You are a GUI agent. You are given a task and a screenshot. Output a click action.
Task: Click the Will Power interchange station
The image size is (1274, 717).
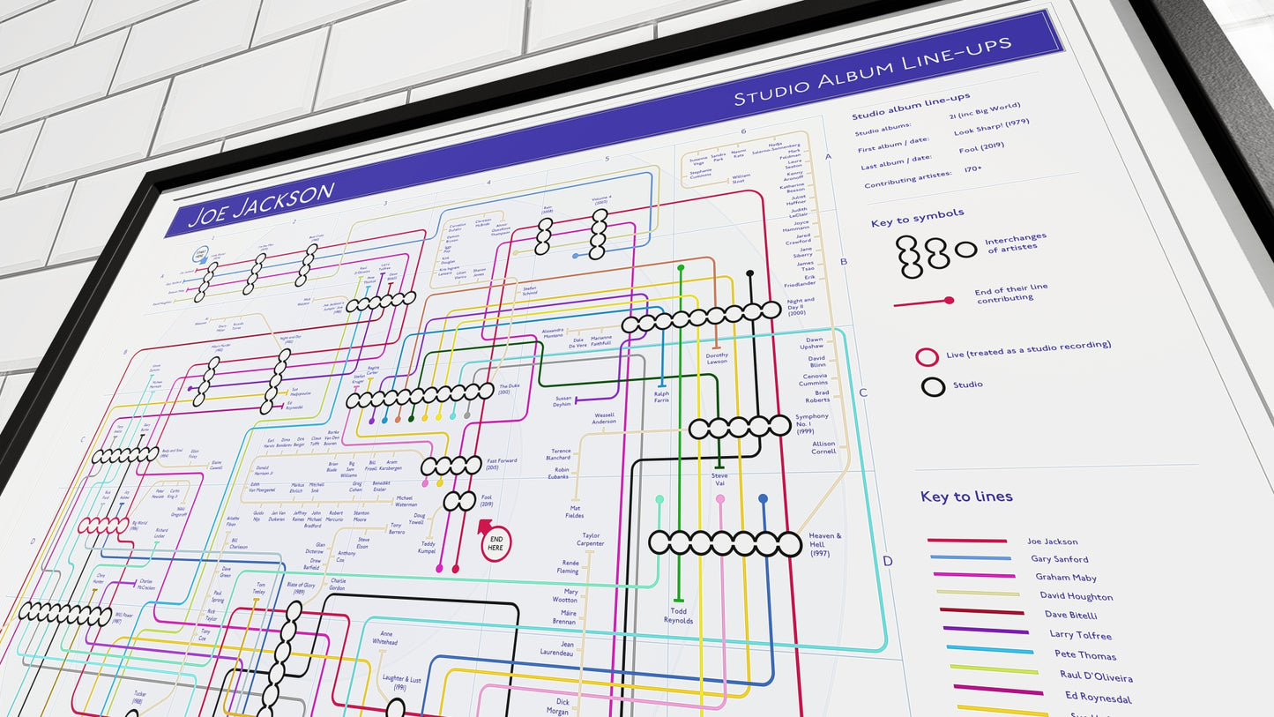[64, 613]
